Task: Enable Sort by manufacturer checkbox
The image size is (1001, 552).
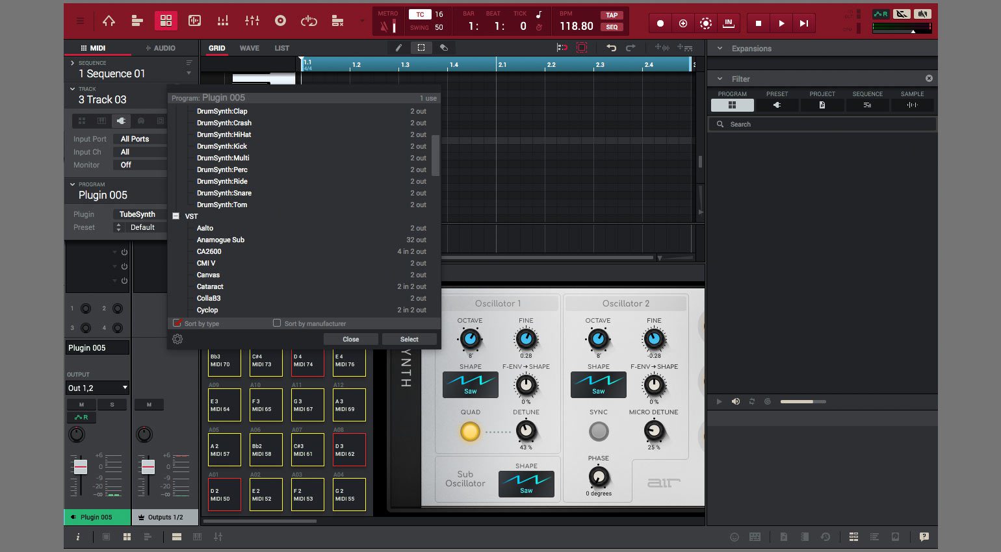Action: tap(277, 323)
